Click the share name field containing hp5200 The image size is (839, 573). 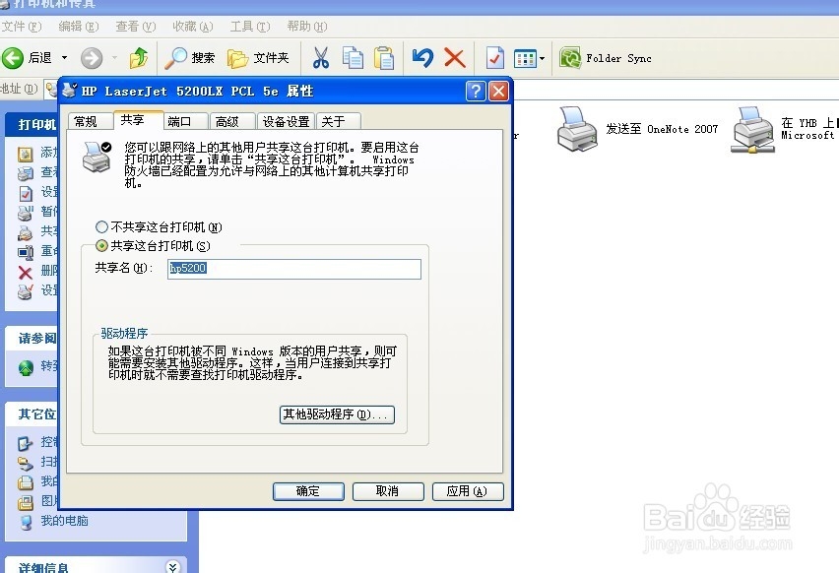pyautogui.click(x=294, y=269)
